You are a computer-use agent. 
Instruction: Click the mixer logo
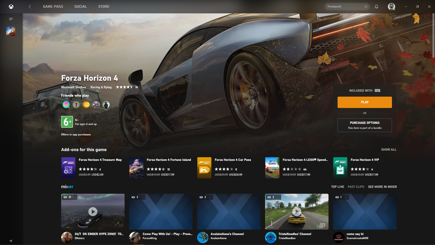(x=67, y=187)
